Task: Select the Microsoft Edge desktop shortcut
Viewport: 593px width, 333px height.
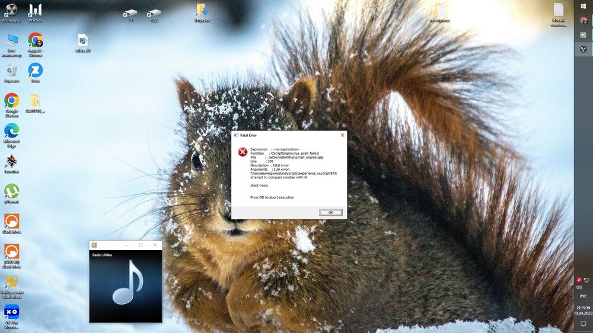Action: (11, 130)
